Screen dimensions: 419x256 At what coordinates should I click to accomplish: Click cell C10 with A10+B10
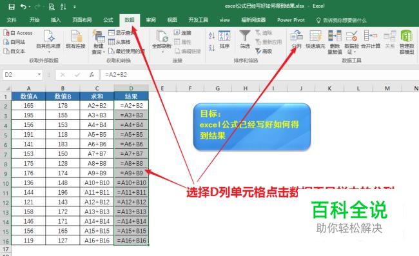tap(97, 182)
